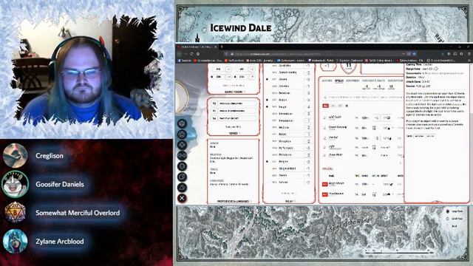Open the Senses section label
The height and width of the screenshot is (266, 473).
pyautogui.click(x=234, y=133)
